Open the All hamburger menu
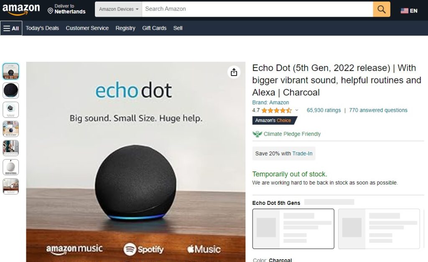This screenshot has width=428, height=262. (x=11, y=28)
